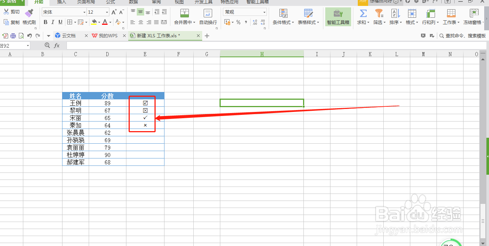Click the Undo arrow icon
Viewport: 489px width, 246px height.
(x=30, y=36)
